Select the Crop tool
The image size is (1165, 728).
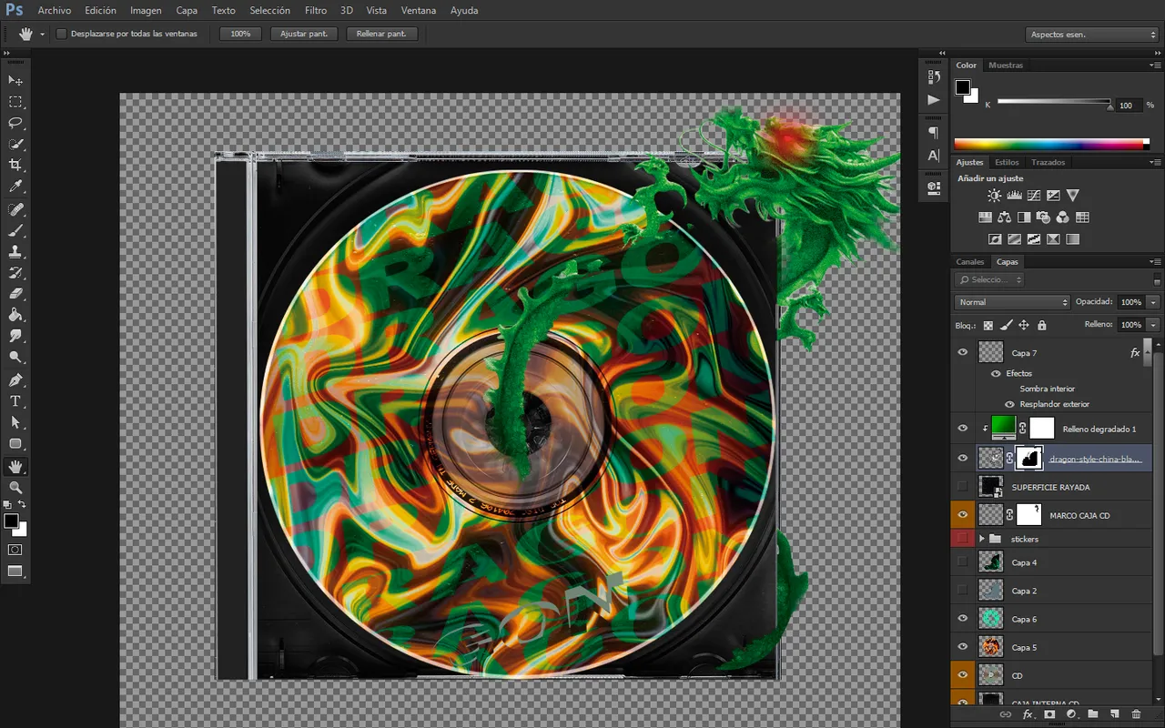pyautogui.click(x=15, y=165)
